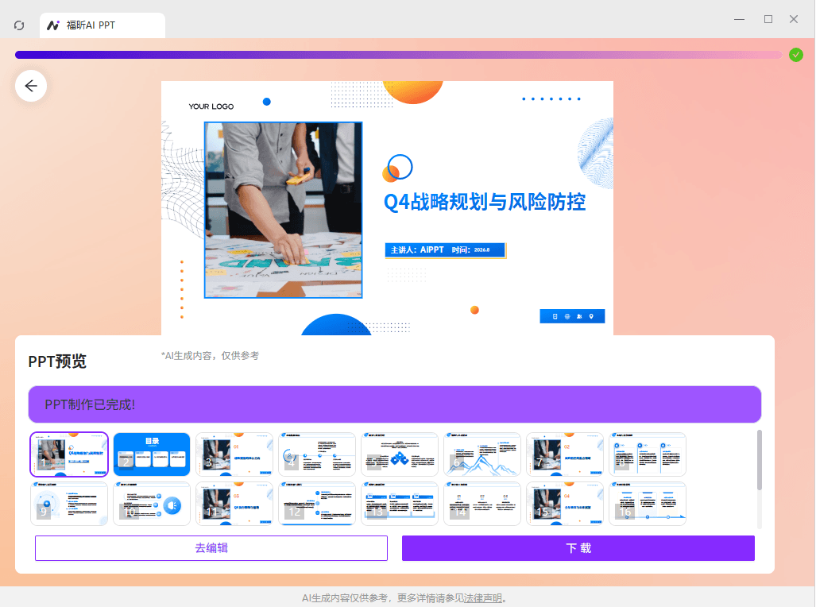Select slide thumbnail 6 with mountain chart
The height and width of the screenshot is (607, 816).
[482, 454]
